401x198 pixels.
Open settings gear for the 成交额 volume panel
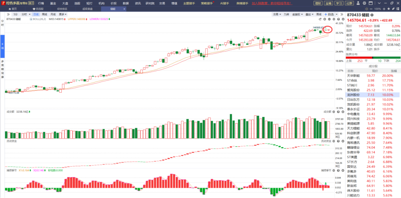334,112
